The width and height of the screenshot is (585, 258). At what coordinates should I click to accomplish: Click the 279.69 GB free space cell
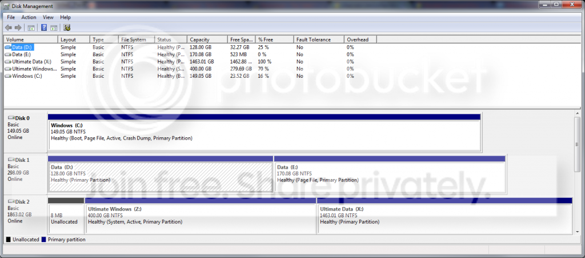[241, 69]
